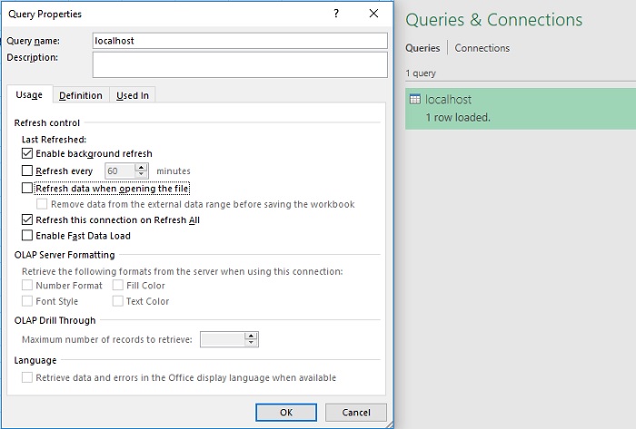The image size is (636, 429).
Task: Toggle Enable background refresh checkbox
Action: coord(26,154)
